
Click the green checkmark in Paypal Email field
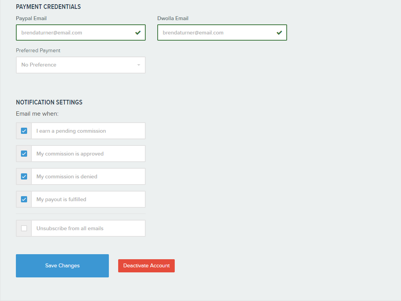coord(138,32)
